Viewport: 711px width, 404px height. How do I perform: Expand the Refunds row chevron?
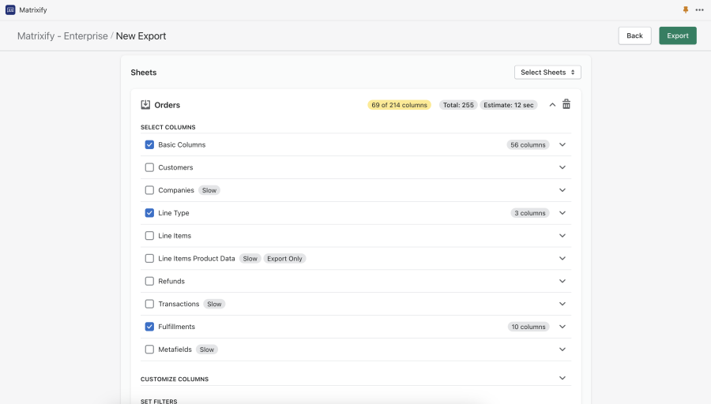pos(562,281)
